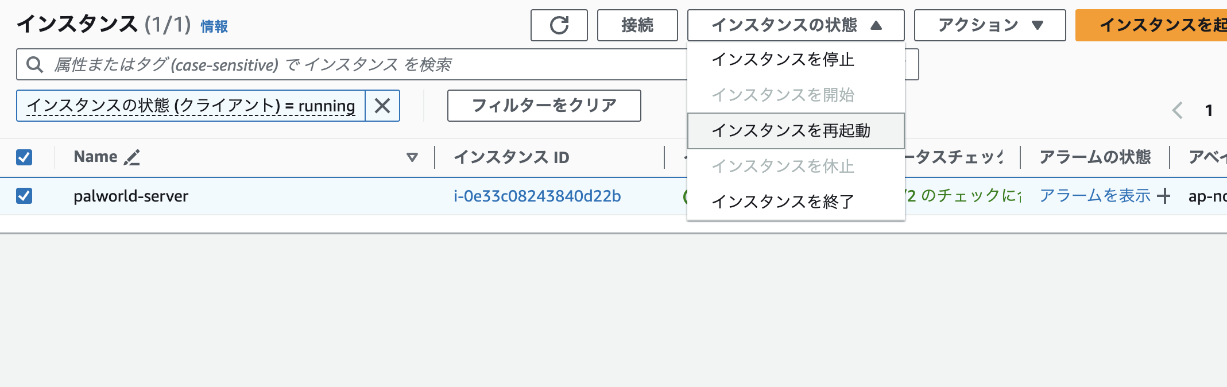Open instance ID i-0e33c08243840d22b link
1227x387 pixels.
[x=537, y=196]
